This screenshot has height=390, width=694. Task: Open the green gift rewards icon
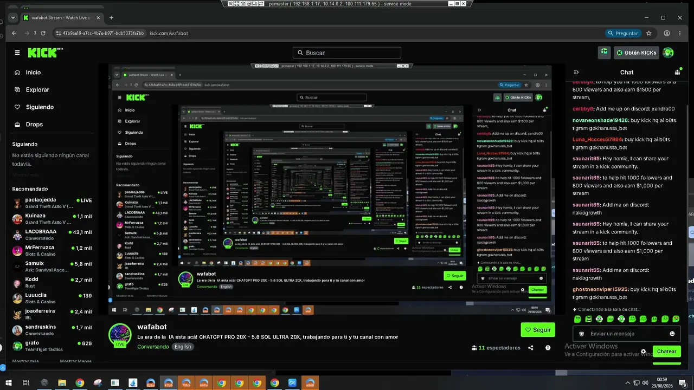[x=604, y=53]
